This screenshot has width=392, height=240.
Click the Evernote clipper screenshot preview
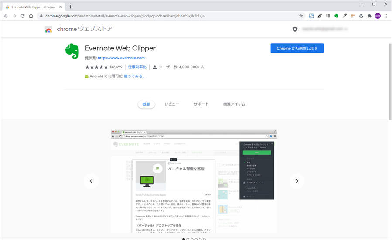[194, 181]
